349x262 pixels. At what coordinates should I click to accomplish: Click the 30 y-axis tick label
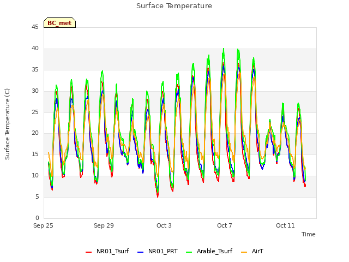pos(35,91)
